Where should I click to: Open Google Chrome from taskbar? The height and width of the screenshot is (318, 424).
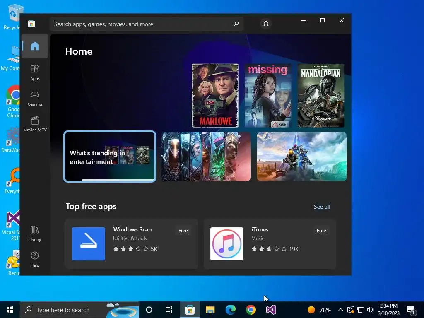[x=251, y=310]
